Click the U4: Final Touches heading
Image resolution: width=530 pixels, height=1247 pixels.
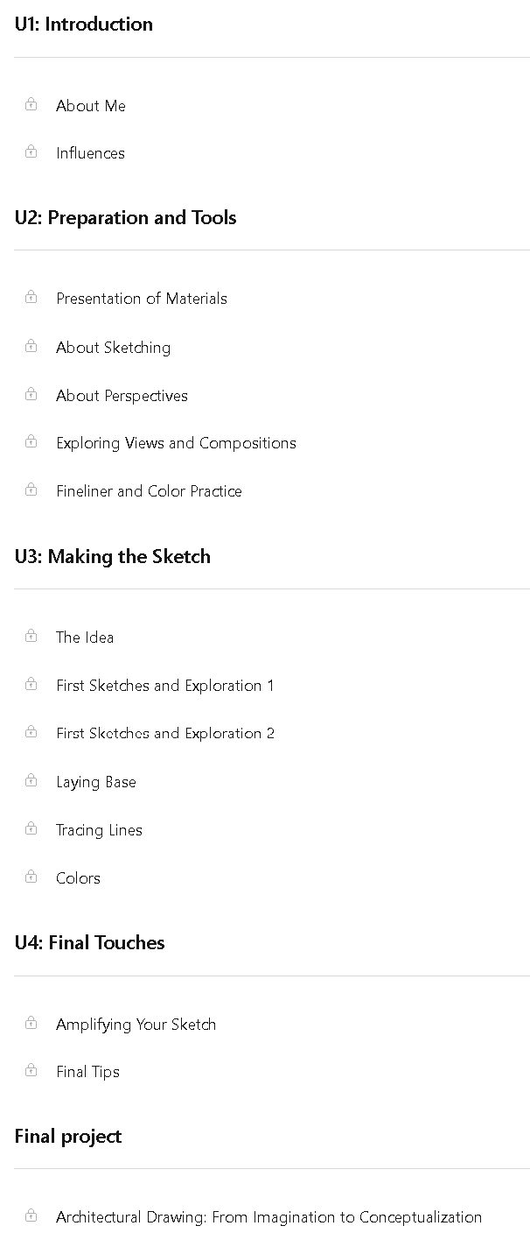(x=90, y=942)
